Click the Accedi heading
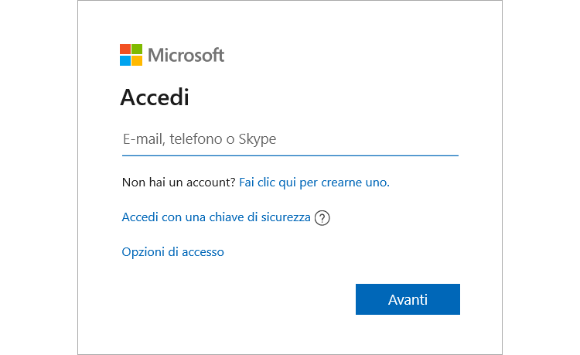The image size is (580, 355). pos(155,97)
